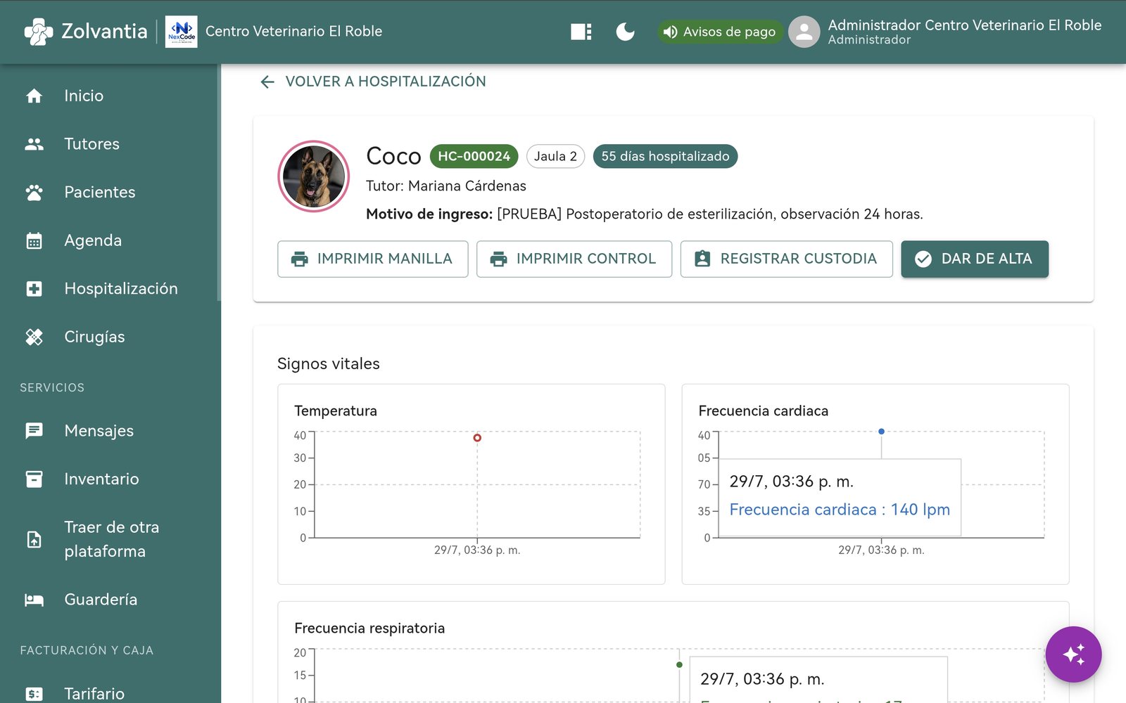This screenshot has width=1126, height=703.
Task: Print the control sheet with Imprimir Control
Action: coord(574,259)
